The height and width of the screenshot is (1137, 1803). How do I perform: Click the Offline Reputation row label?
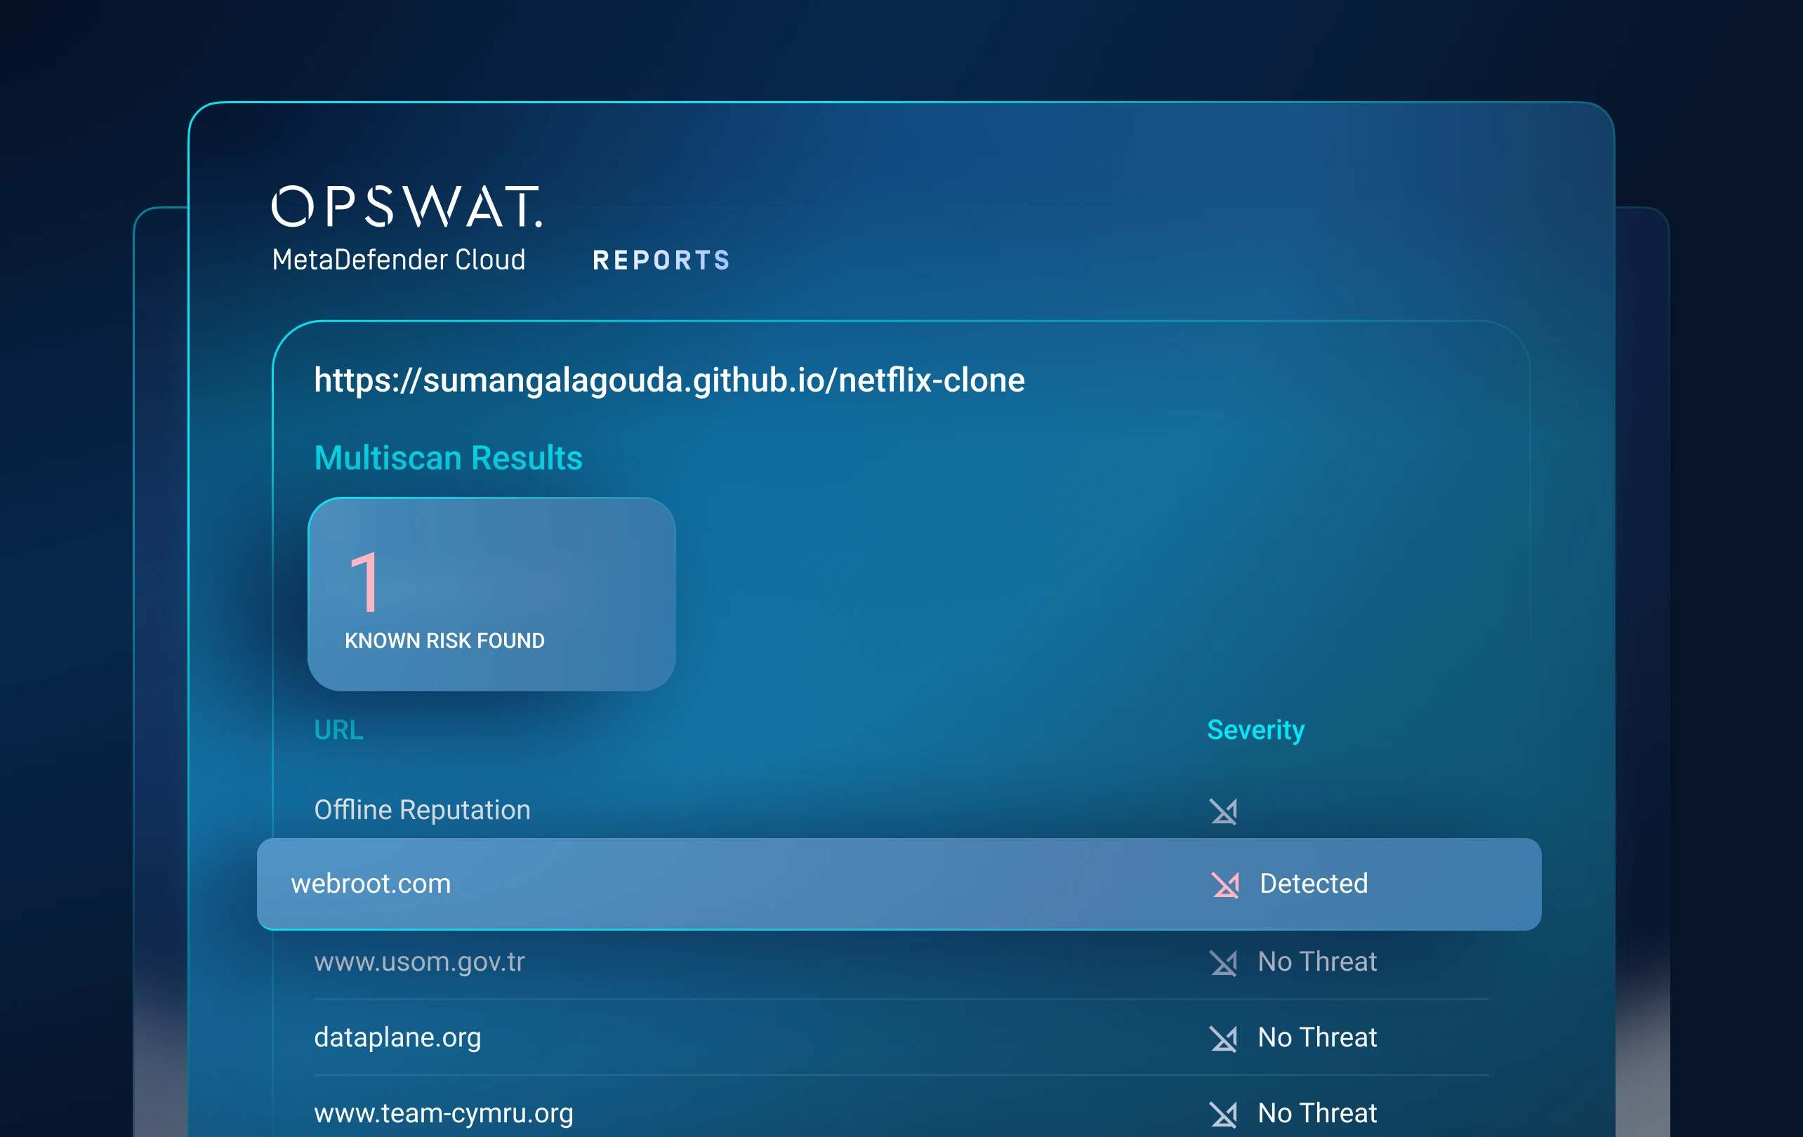pyautogui.click(x=421, y=810)
